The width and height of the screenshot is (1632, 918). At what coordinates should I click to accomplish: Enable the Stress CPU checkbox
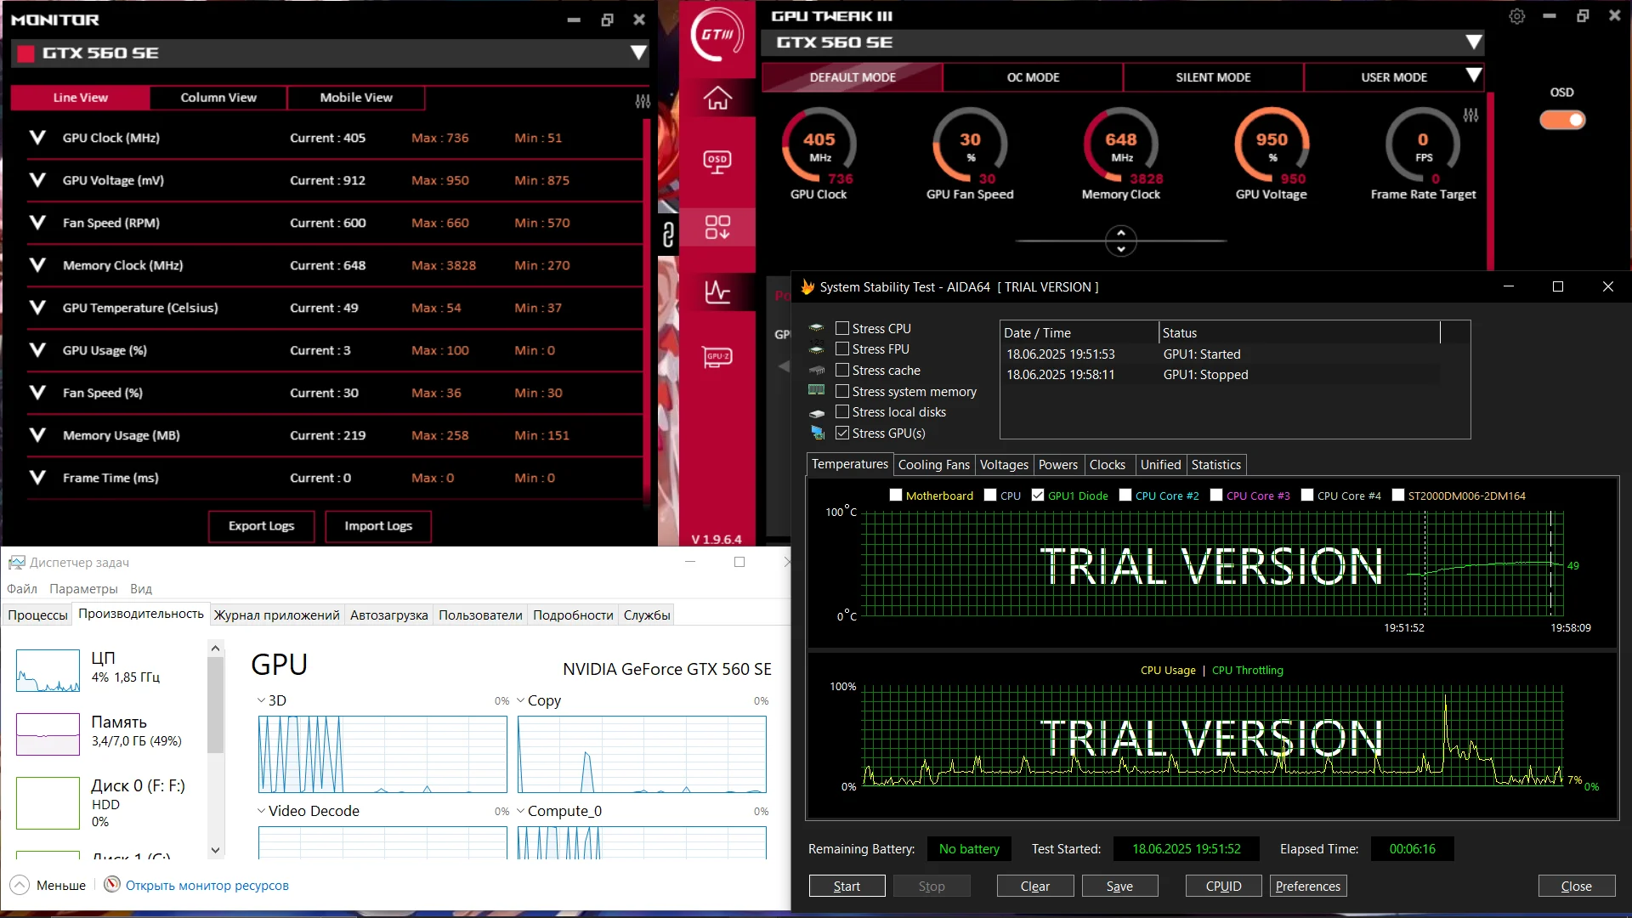[x=842, y=328]
